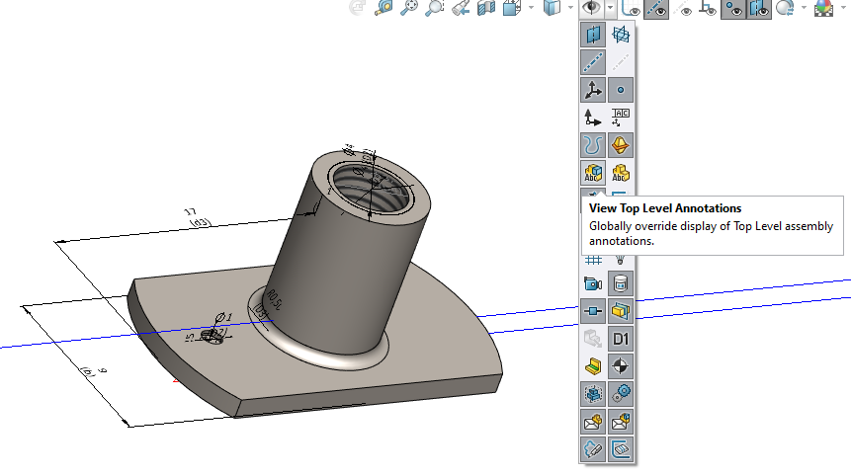This screenshot has height=476, width=851.
Task: Click the yellow box with plane icon
Action: click(x=621, y=311)
